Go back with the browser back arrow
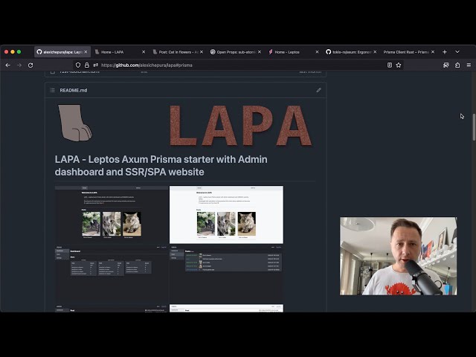The width and height of the screenshot is (476, 357). coord(8,65)
